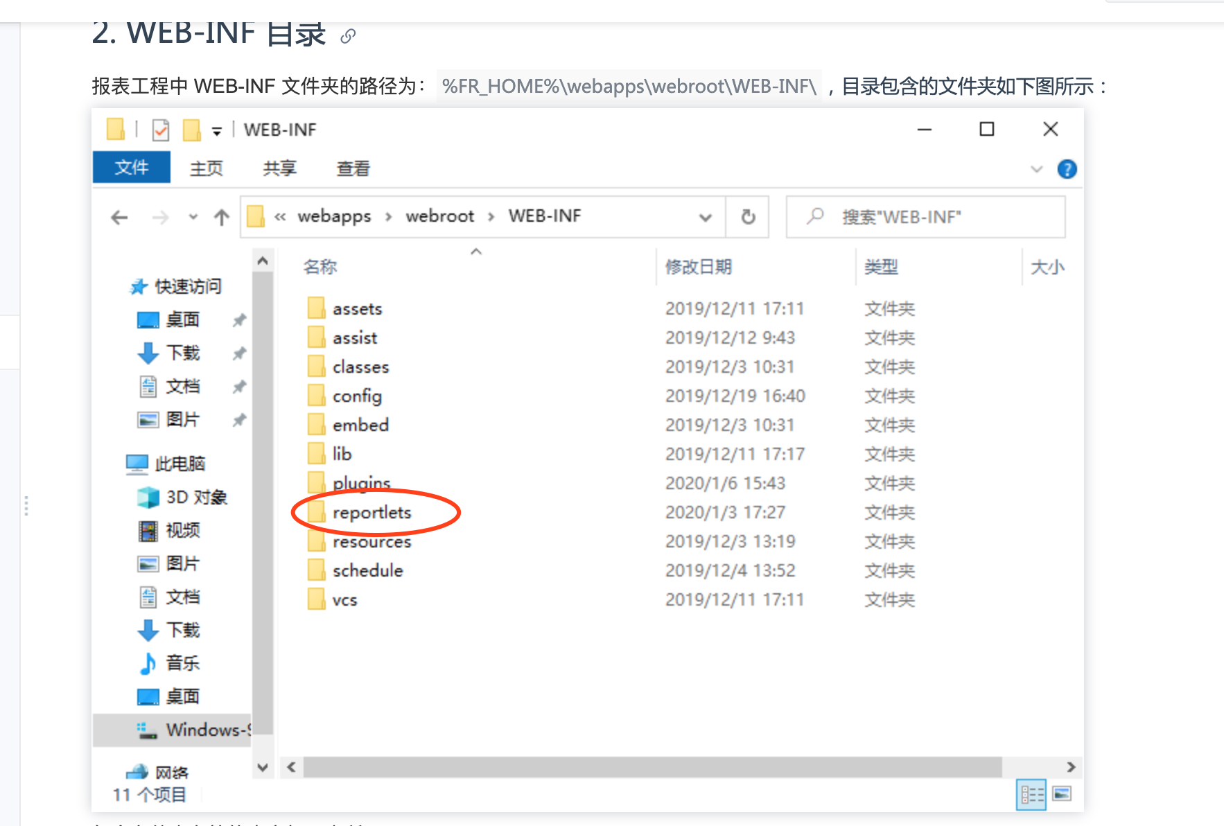Click the Forward arrow in Explorer
This screenshot has width=1224, height=826.
click(x=160, y=218)
